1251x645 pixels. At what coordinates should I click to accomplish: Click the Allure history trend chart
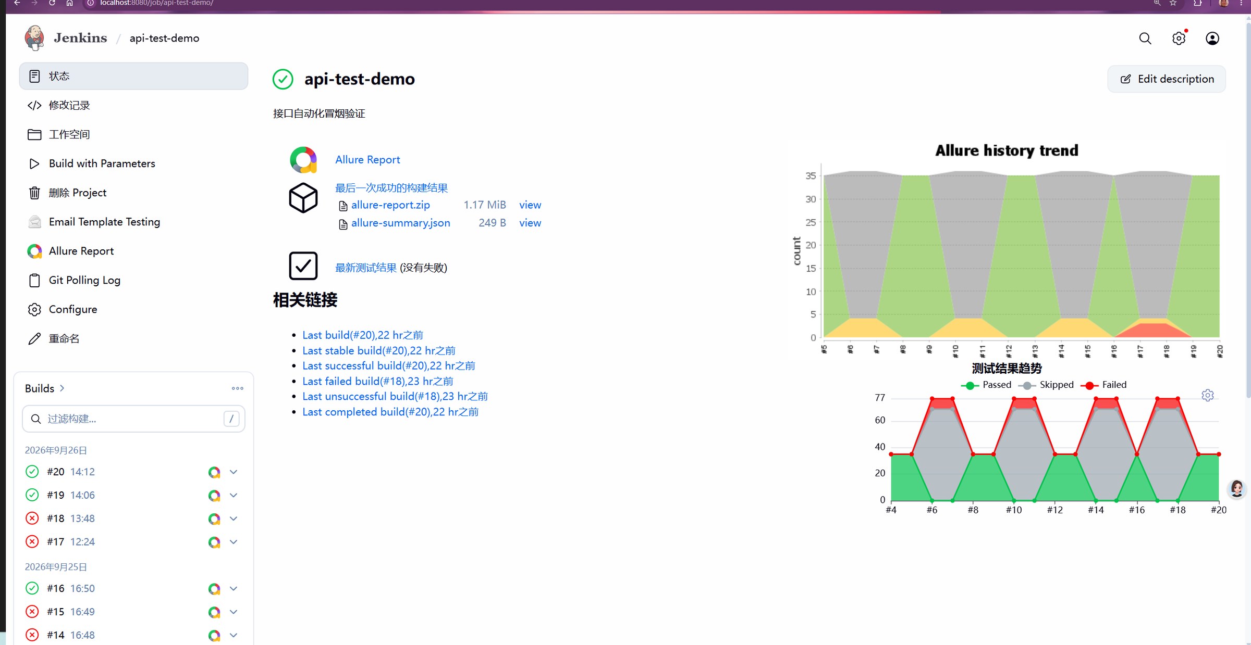(x=1007, y=250)
